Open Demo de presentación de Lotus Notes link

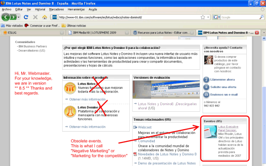click(167, 163)
